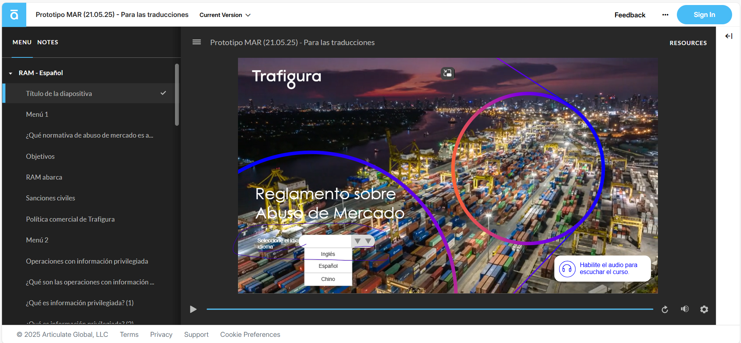This screenshot has width=741, height=343.
Task: Choose Inglés from language list
Action: click(x=328, y=254)
